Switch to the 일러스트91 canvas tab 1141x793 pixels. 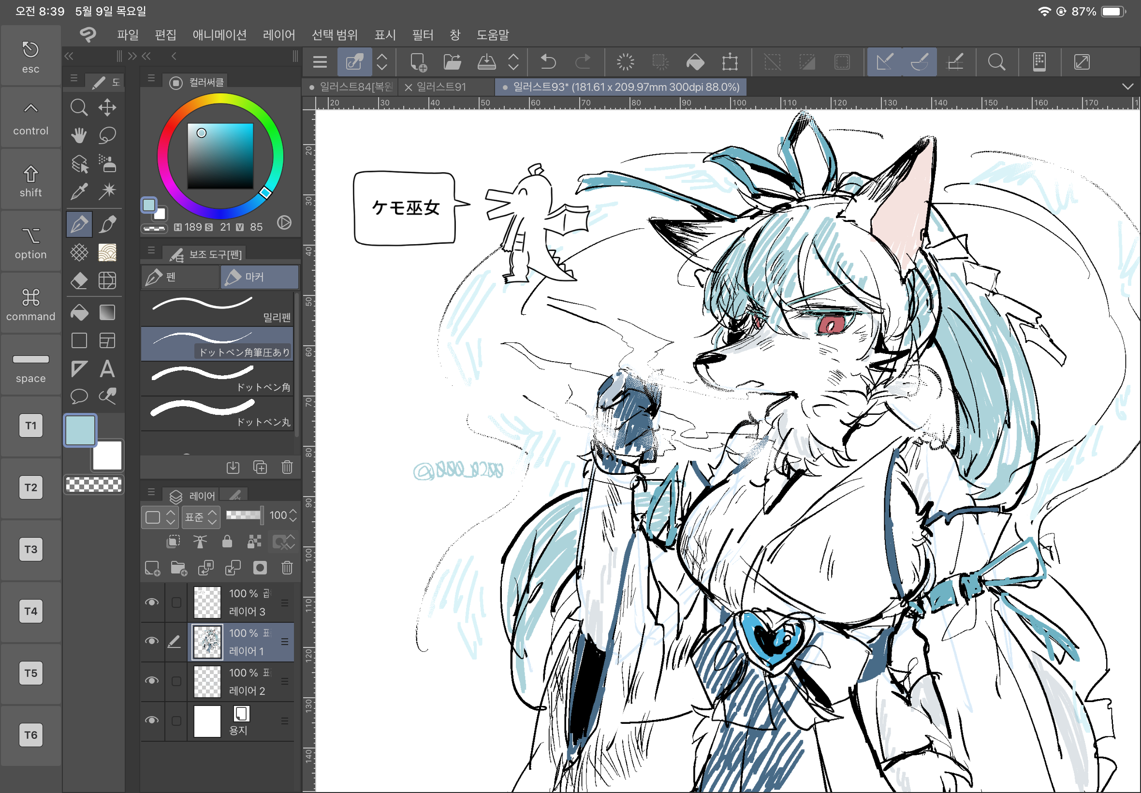(441, 87)
